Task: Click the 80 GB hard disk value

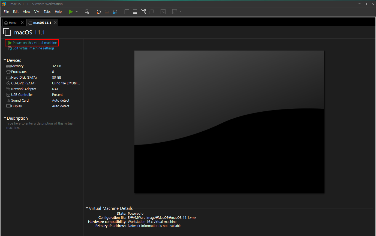Action: click(x=56, y=78)
